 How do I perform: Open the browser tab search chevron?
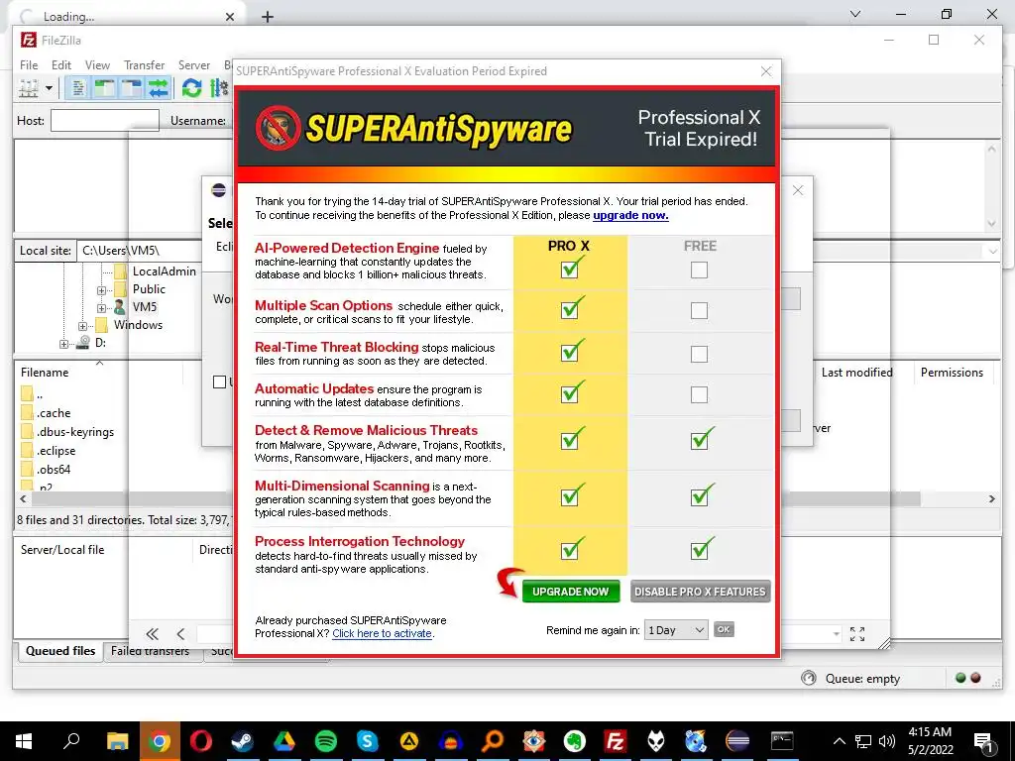click(855, 14)
